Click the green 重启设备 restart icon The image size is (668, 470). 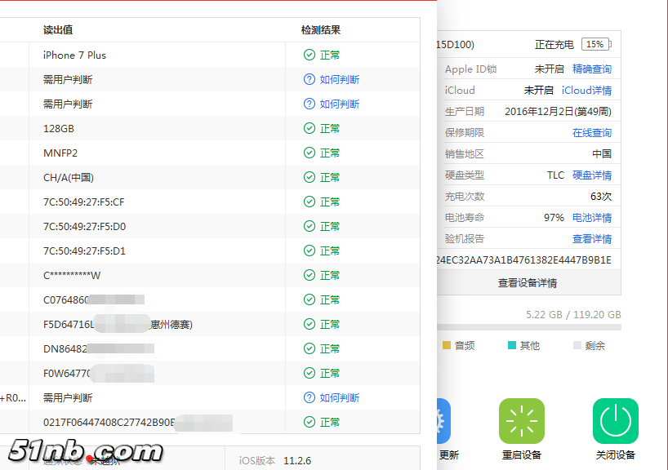point(521,420)
